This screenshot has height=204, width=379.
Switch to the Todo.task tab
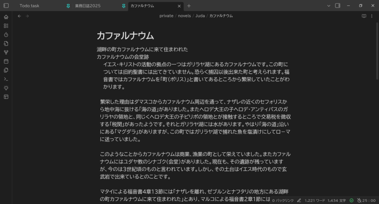click(30, 6)
